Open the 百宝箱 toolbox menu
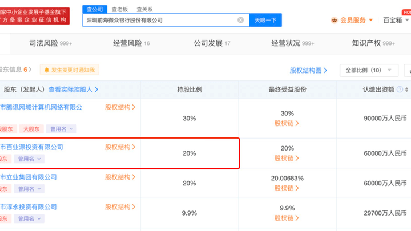411x231 pixels. 396,20
